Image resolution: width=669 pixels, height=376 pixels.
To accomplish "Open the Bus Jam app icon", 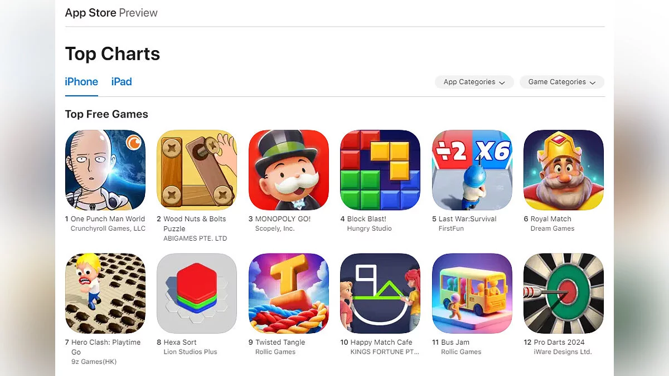I will pos(472,294).
